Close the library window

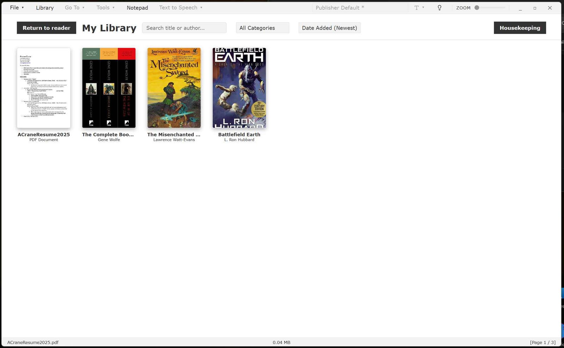(550, 8)
